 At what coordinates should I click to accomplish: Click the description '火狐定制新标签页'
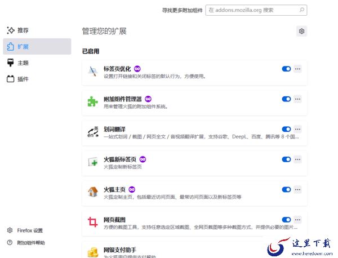pyautogui.click(x=123, y=167)
